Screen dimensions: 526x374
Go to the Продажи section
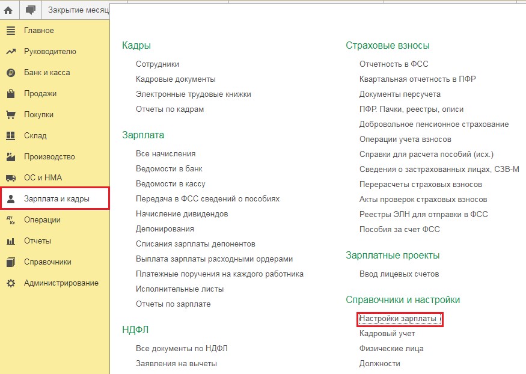[40, 94]
